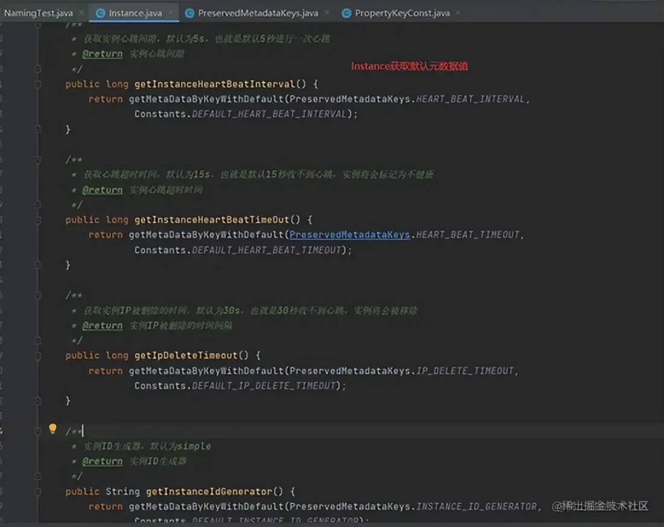Collapse the getInstanceHeartBeatInterval method fold marker

[x=37, y=84]
